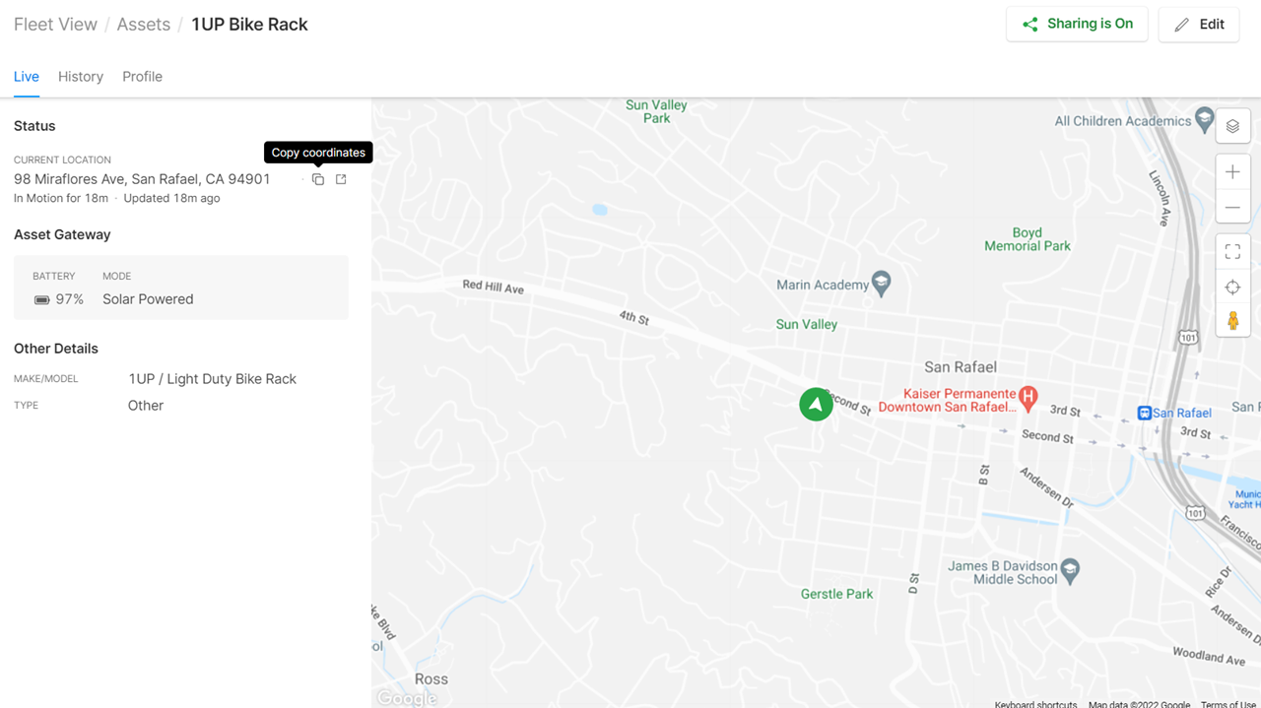This screenshot has width=1261, height=708.
Task: Go to Fleet View breadcrumb
Action: 55,25
